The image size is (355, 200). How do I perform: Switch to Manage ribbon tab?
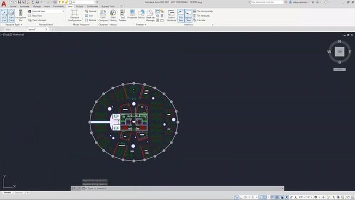(37, 7)
